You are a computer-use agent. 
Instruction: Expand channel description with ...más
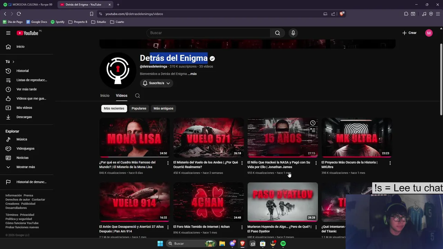[192, 74]
